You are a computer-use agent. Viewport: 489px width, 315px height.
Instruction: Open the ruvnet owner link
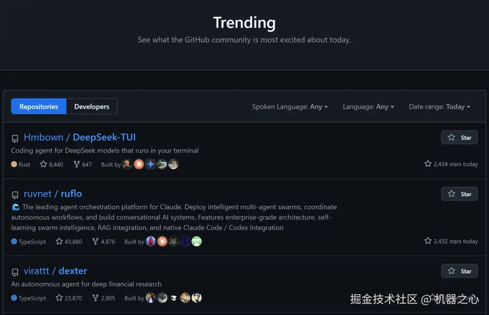coord(38,194)
